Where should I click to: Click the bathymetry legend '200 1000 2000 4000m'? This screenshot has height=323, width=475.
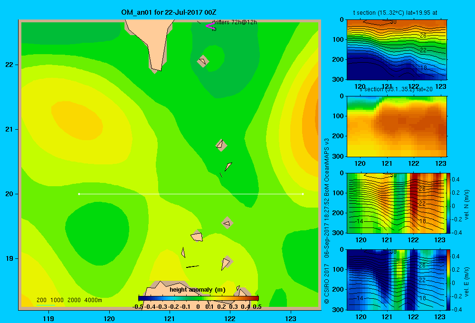(69, 300)
